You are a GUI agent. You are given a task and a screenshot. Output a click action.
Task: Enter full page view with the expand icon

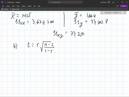tap(124, 13)
